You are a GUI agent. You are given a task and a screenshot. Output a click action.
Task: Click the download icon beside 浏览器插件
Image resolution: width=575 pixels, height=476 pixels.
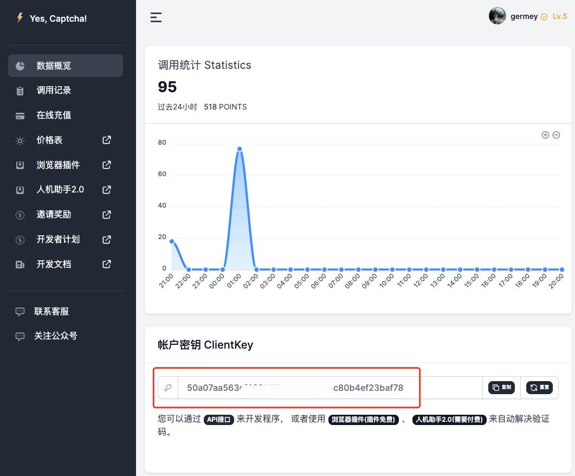coord(20,165)
